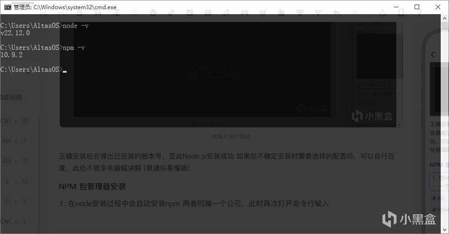
Task: Click the "Alt + 1" shortcut row in the editor sidebar
Action: tap(14, 141)
